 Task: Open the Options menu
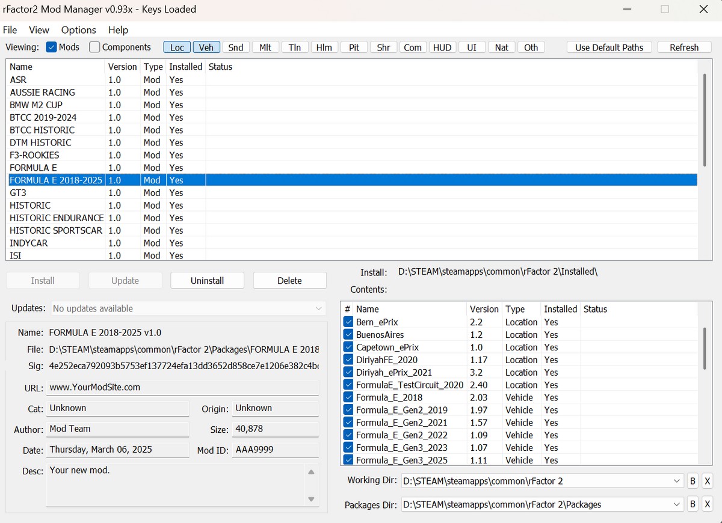(79, 29)
